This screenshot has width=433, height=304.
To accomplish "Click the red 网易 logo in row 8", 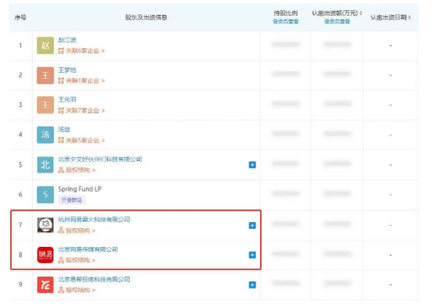I will tap(45, 255).
